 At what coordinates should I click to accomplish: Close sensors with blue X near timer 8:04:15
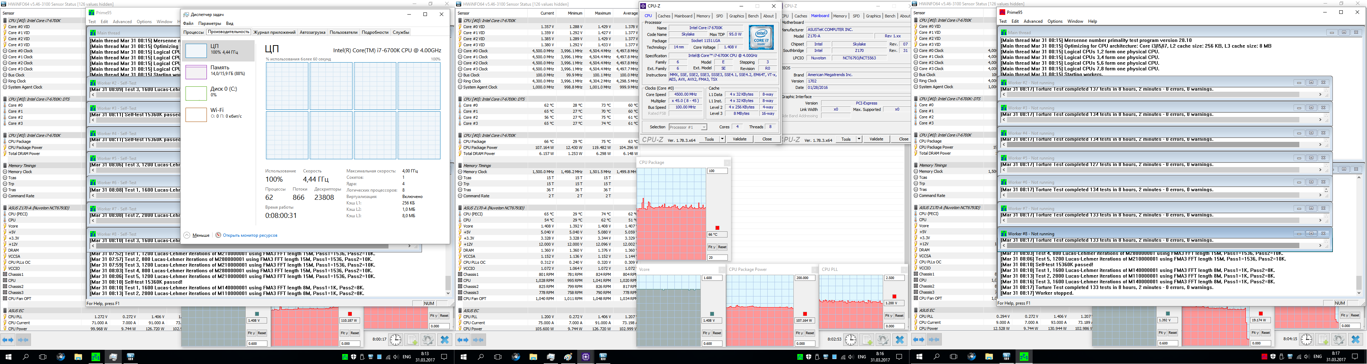1355,339
